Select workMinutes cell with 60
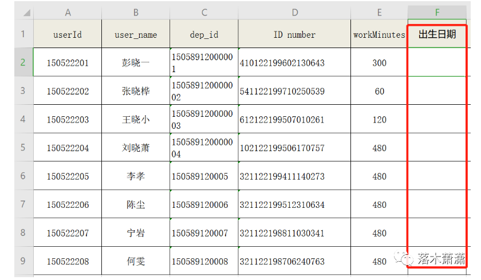The image size is (481, 280). tap(379, 91)
